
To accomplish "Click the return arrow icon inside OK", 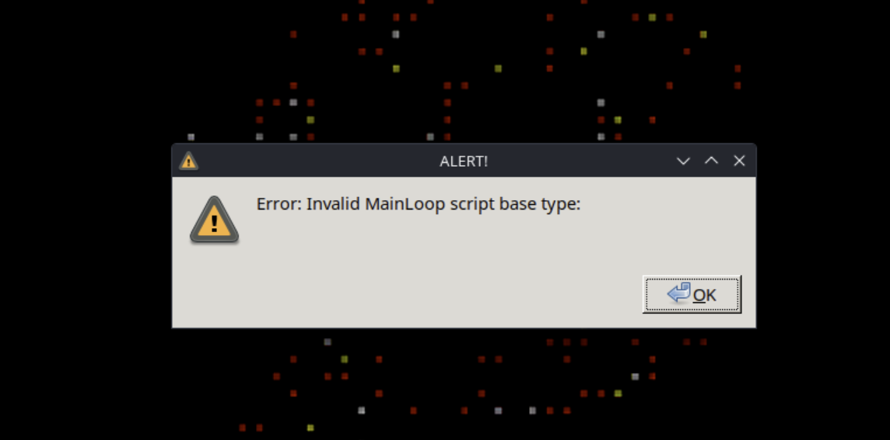I will coord(679,293).
